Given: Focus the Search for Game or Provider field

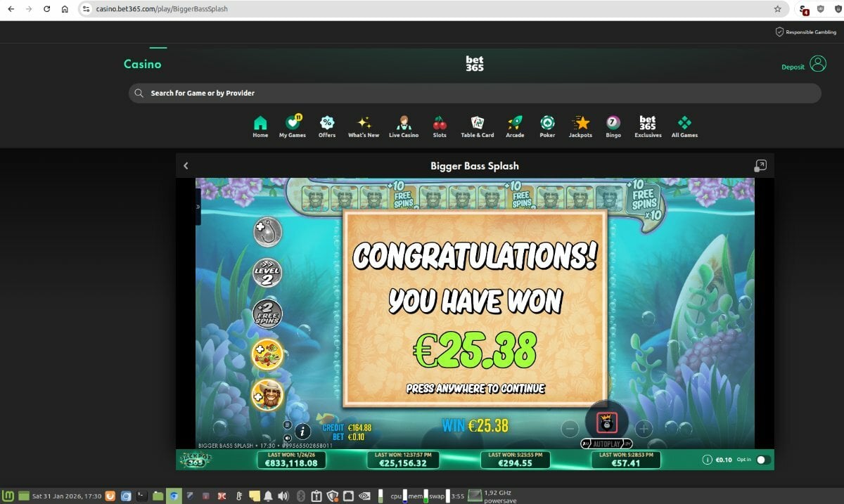Looking at the screenshot, I should pos(475,93).
